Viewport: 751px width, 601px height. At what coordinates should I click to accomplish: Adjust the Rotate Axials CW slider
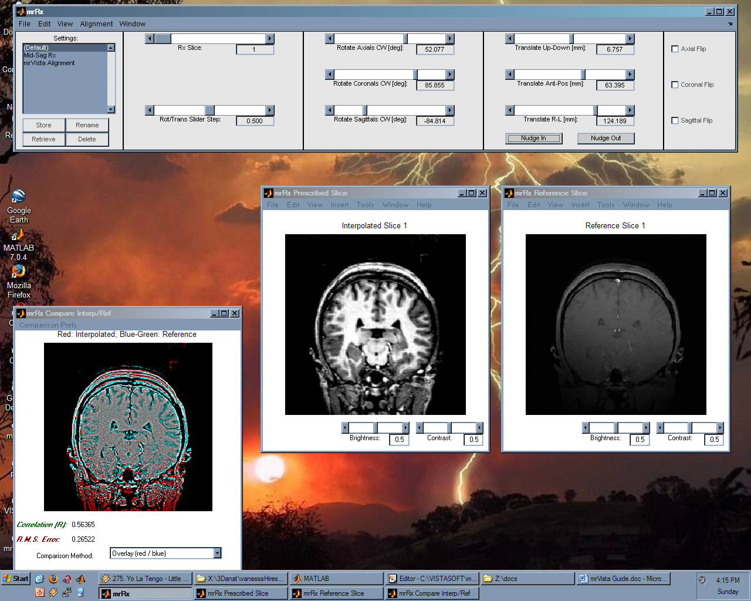(405, 39)
